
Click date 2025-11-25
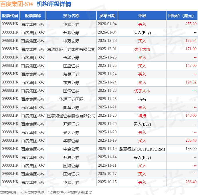107,66
